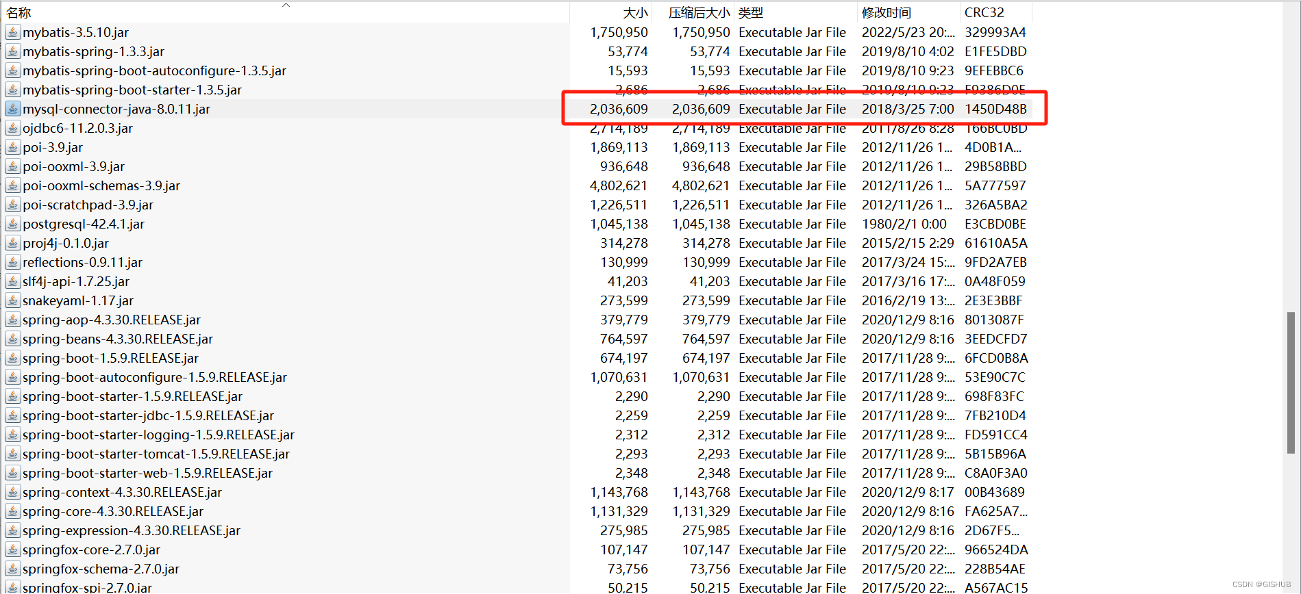Click the jar icon of mysql-connector-java-8.0.11.jar
1301x594 pixels.
click(12, 109)
